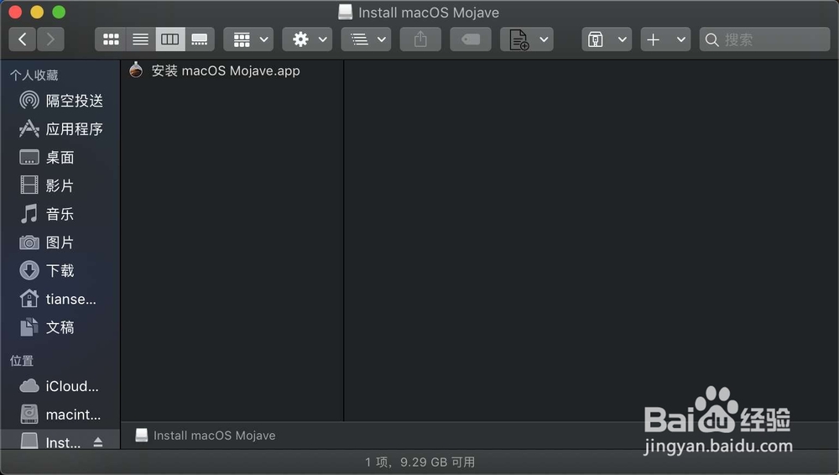Open the gear action menu
The image size is (839, 475).
click(x=307, y=39)
